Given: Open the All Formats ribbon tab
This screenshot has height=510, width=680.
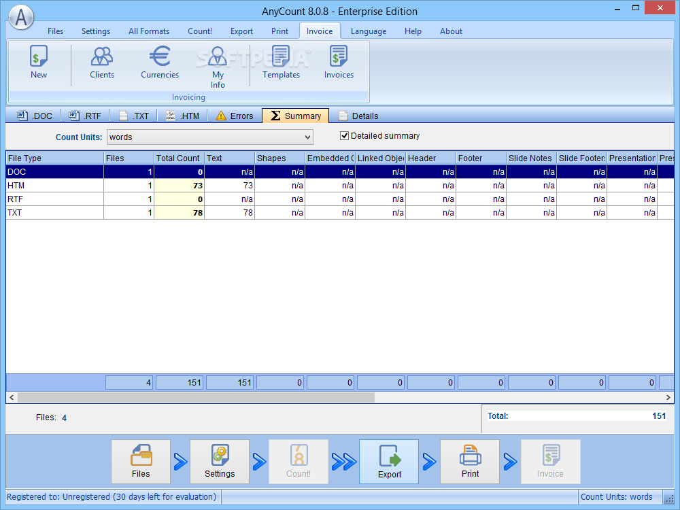Looking at the screenshot, I should tap(149, 31).
